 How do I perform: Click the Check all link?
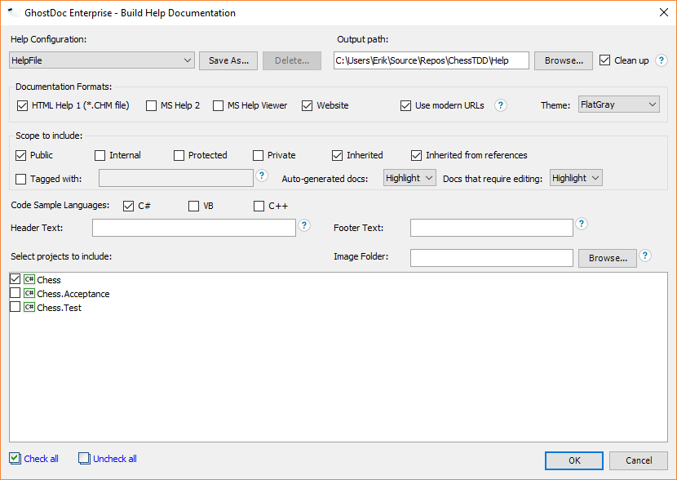click(41, 459)
